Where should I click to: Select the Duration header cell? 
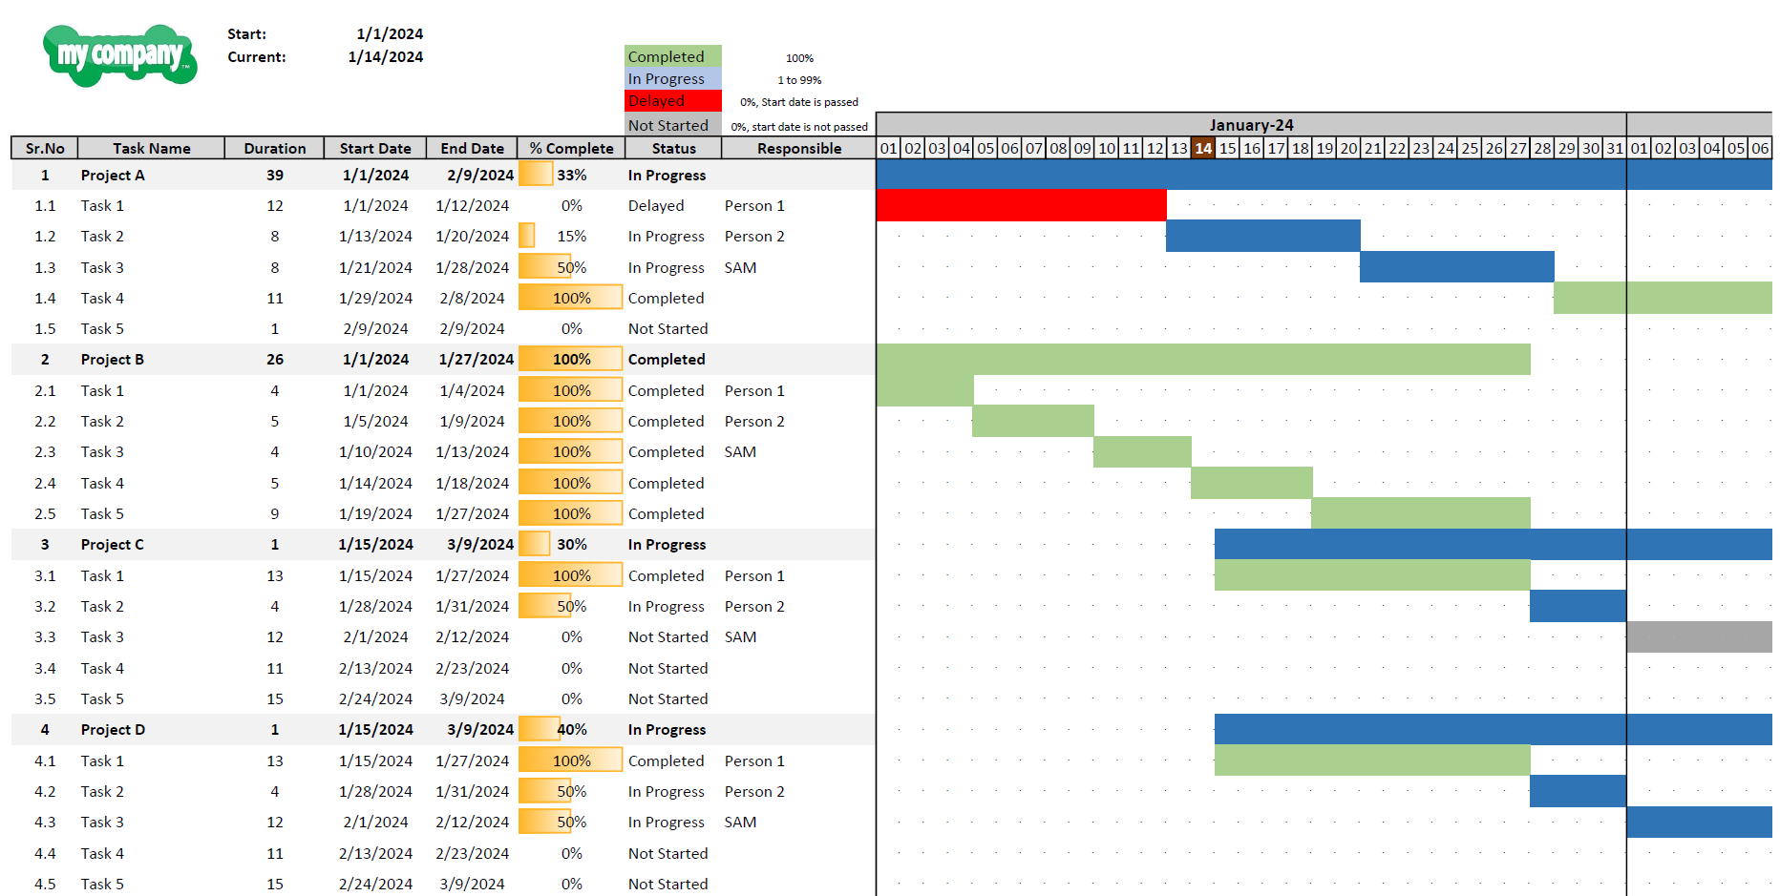pyautogui.click(x=274, y=148)
